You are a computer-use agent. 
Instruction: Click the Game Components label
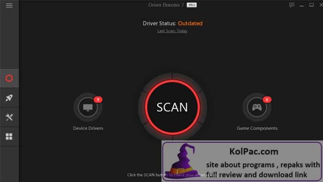(257, 128)
